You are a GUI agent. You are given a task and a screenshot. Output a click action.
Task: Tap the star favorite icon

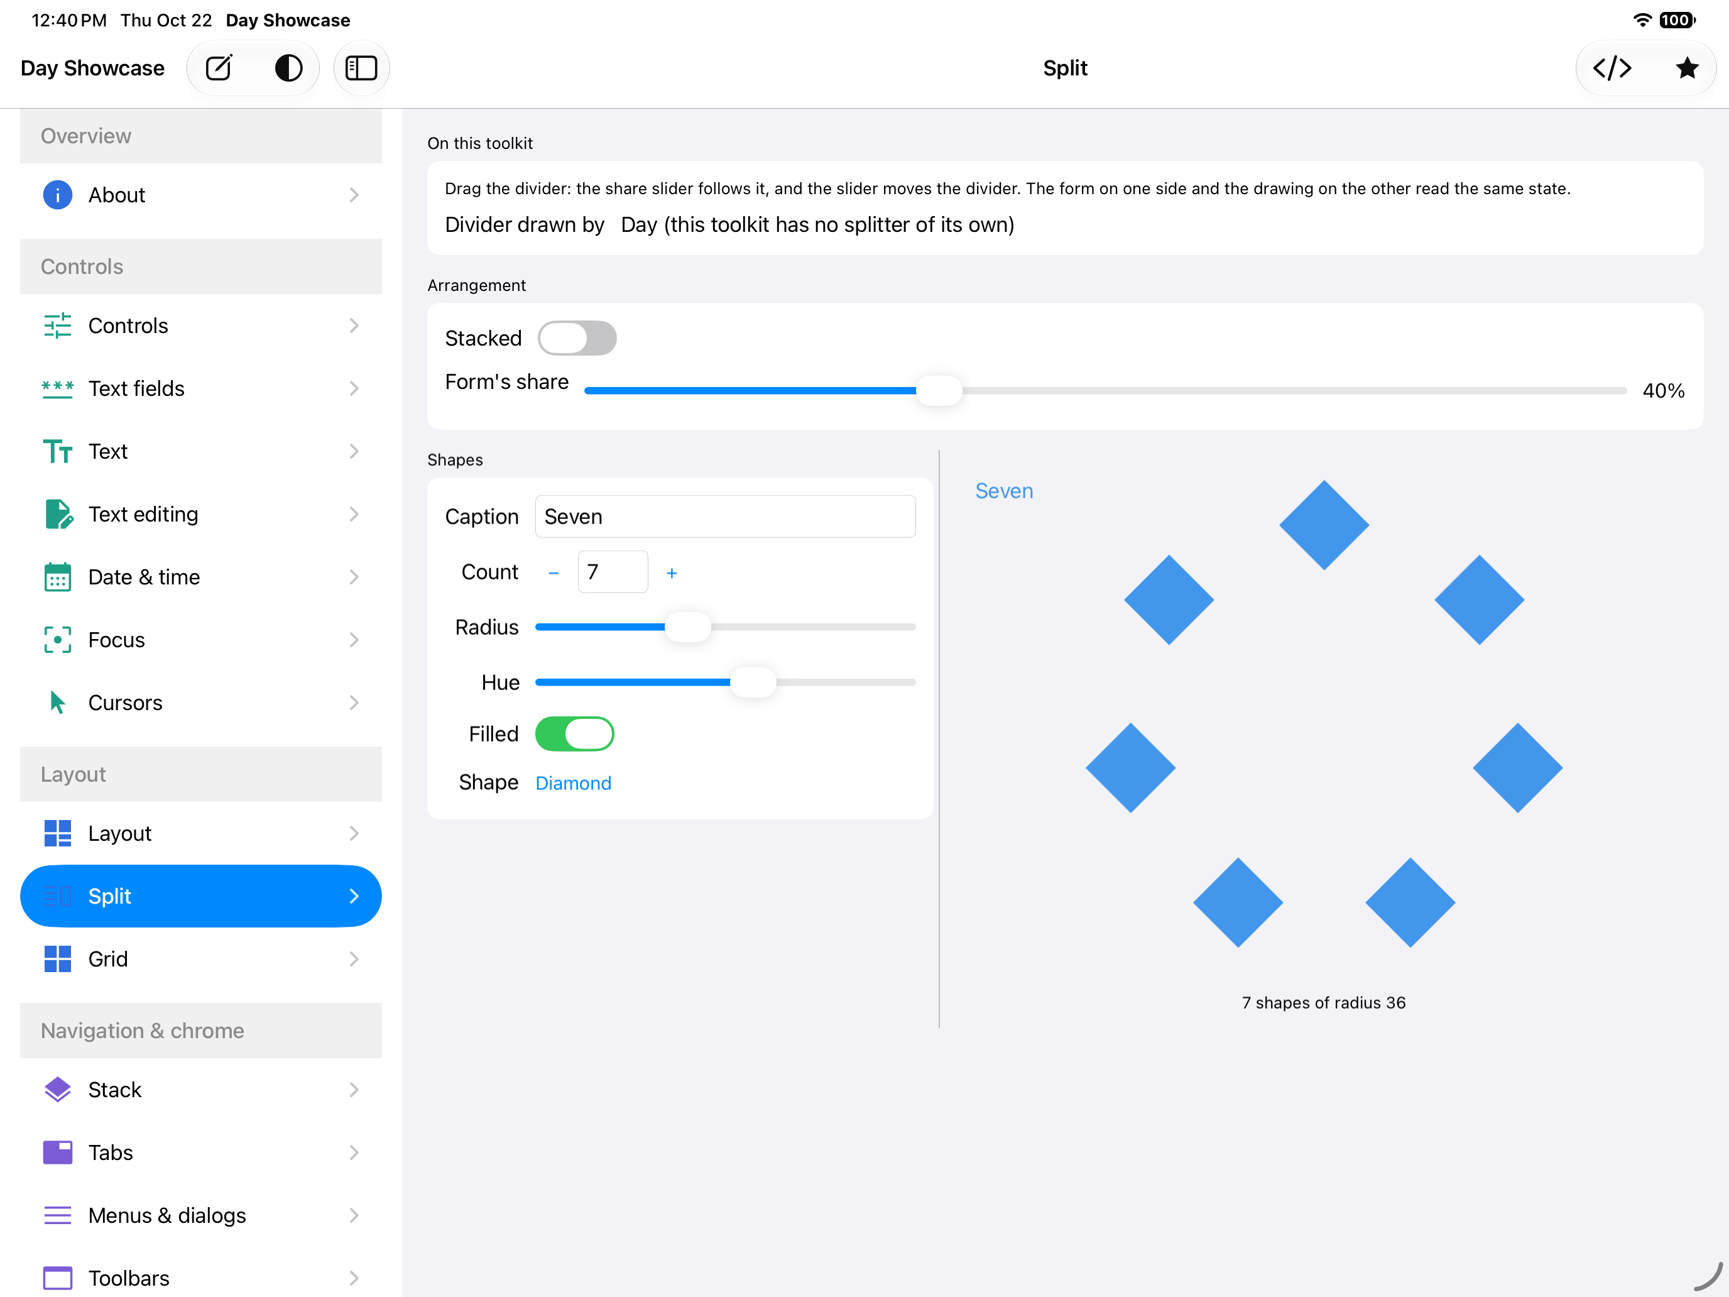[1687, 68]
